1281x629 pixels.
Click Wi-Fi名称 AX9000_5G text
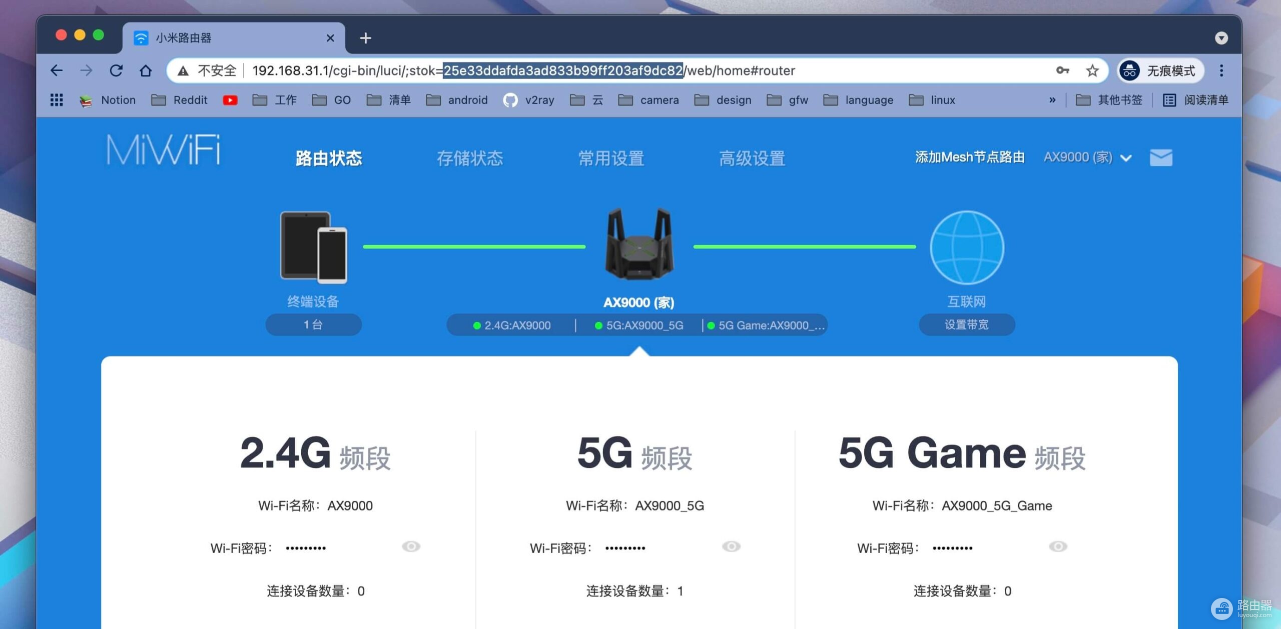[x=635, y=505]
